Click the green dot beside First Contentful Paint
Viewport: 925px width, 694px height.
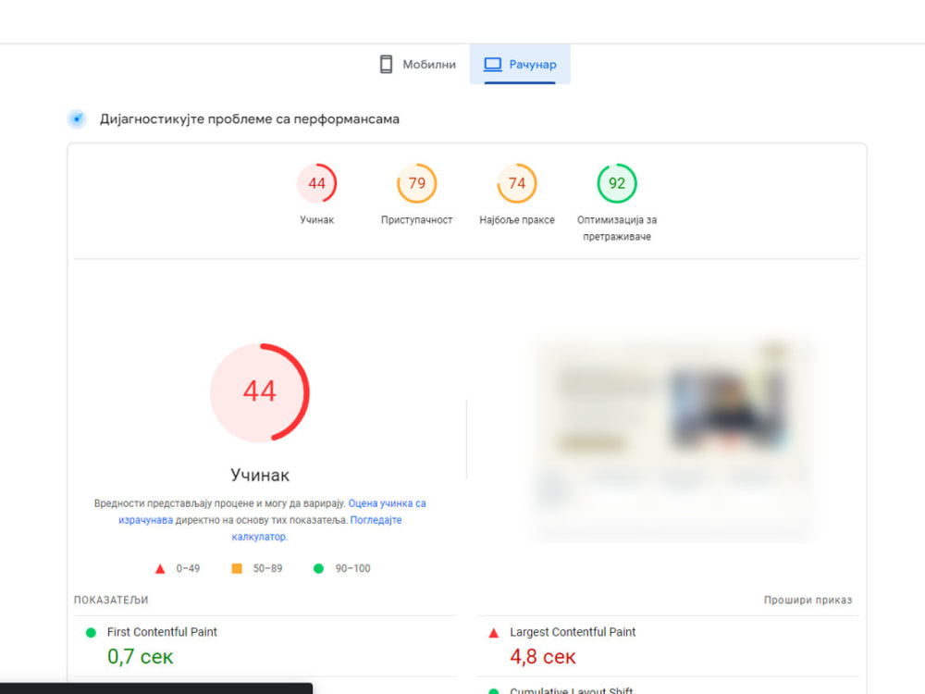(x=91, y=633)
